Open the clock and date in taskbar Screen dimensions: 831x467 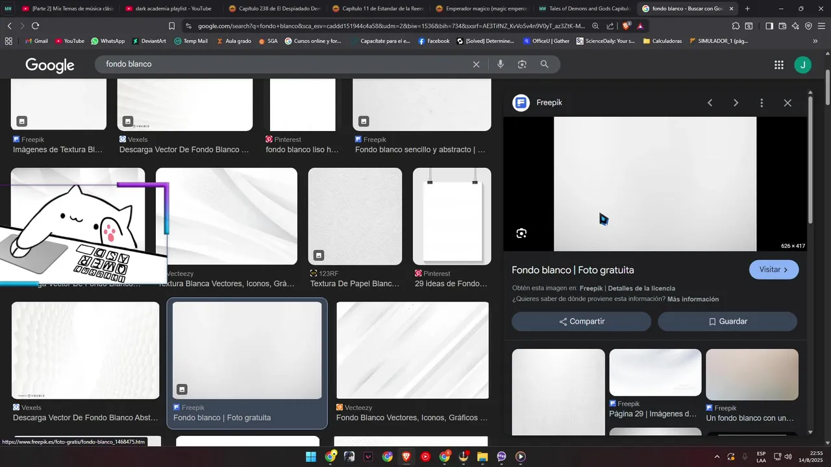tap(812, 457)
